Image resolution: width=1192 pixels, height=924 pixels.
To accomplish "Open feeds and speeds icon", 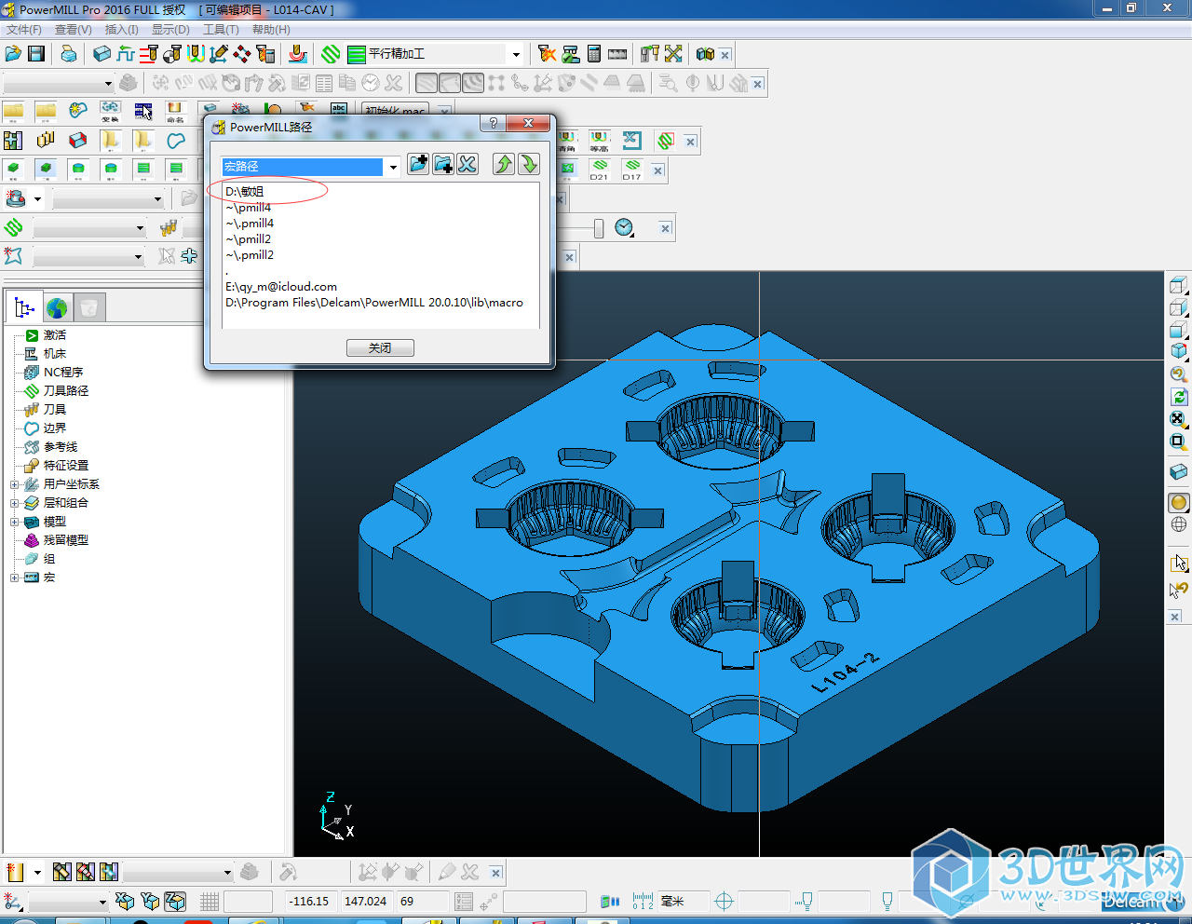I will (x=126, y=54).
